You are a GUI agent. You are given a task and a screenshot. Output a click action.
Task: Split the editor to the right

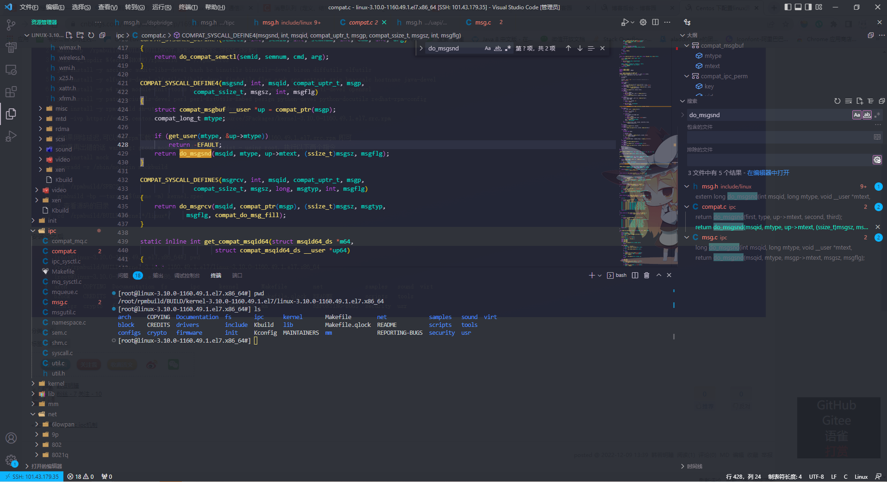tap(655, 22)
